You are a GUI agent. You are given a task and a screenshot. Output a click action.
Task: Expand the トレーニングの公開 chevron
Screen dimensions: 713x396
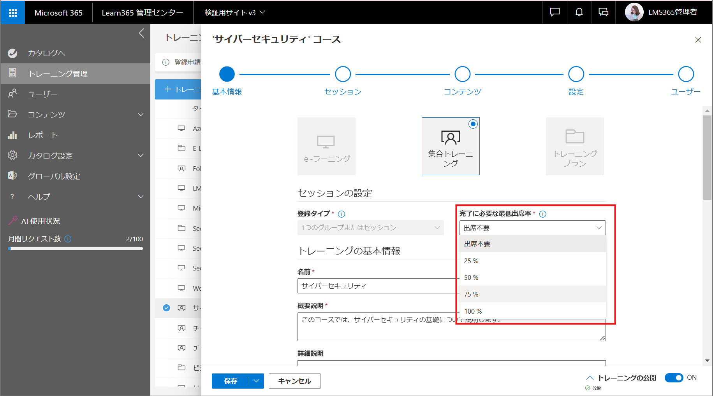[x=590, y=378]
